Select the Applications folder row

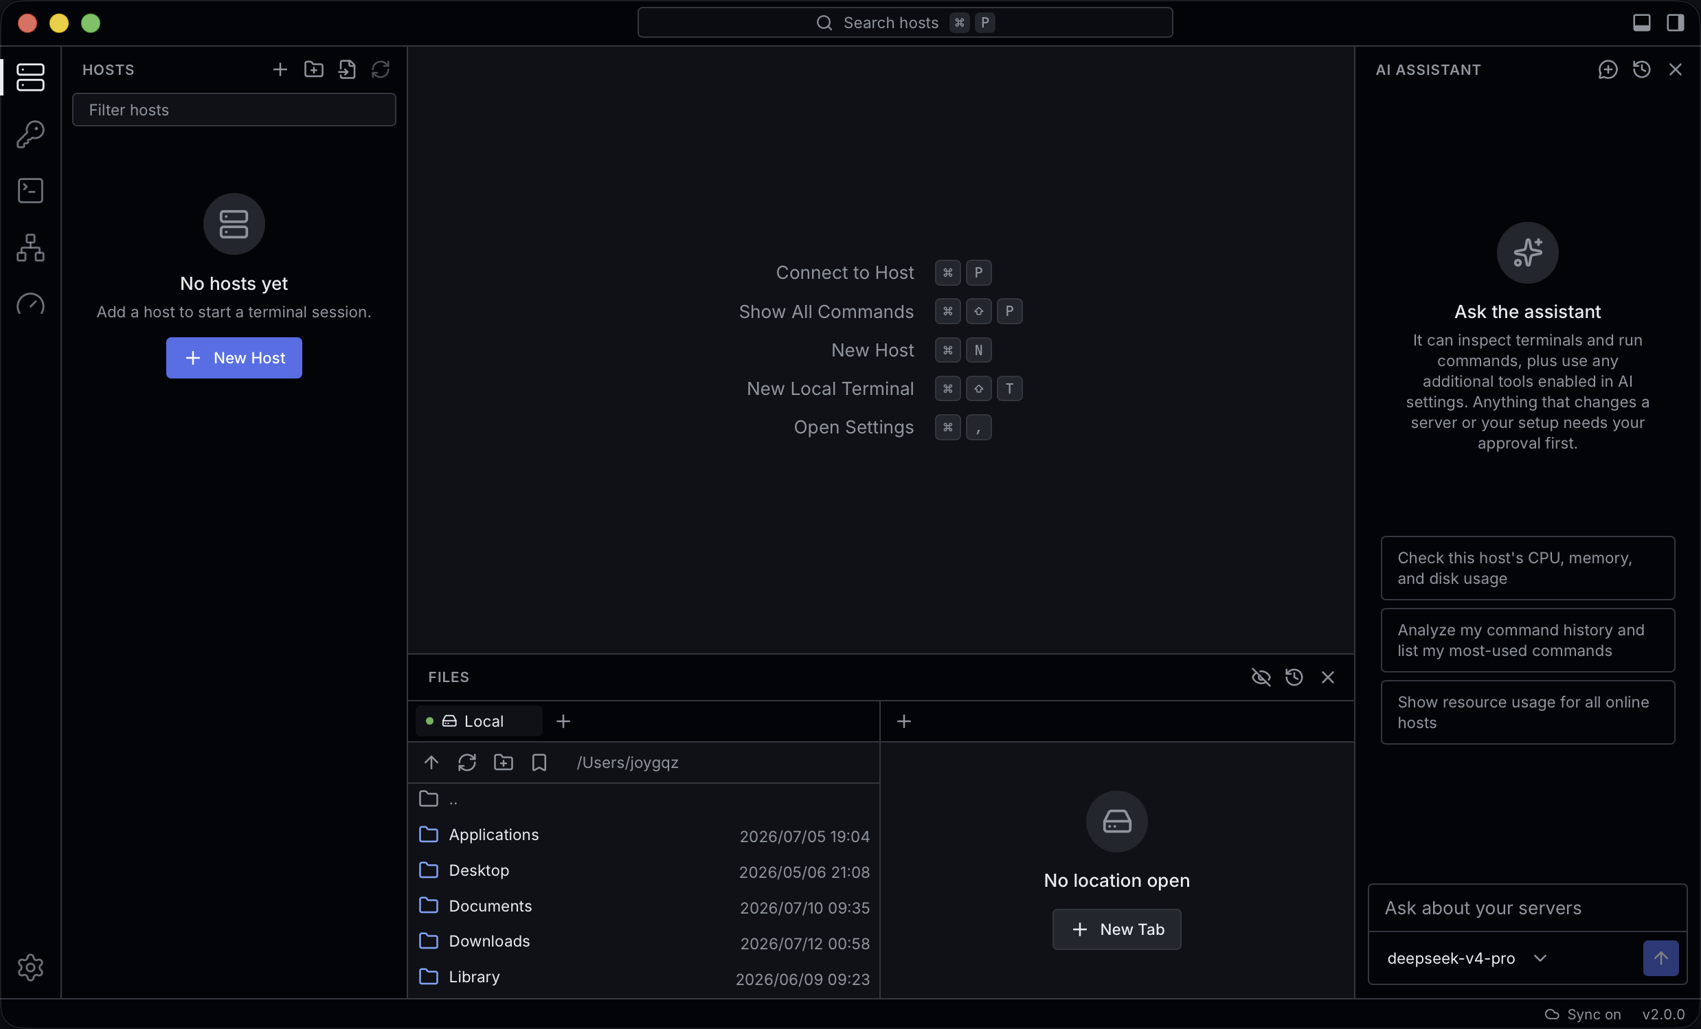644,835
